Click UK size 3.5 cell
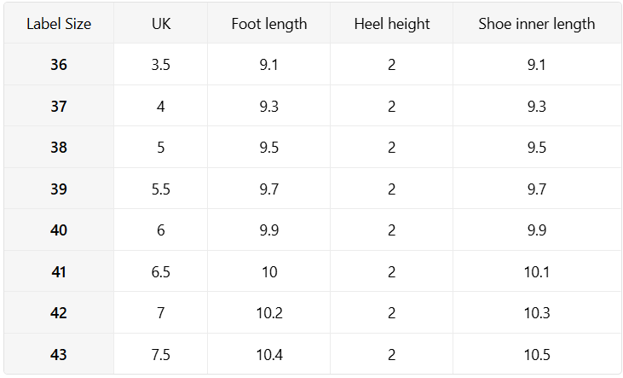Image resolution: width=623 pixels, height=378 pixels. pyautogui.click(x=161, y=65)
